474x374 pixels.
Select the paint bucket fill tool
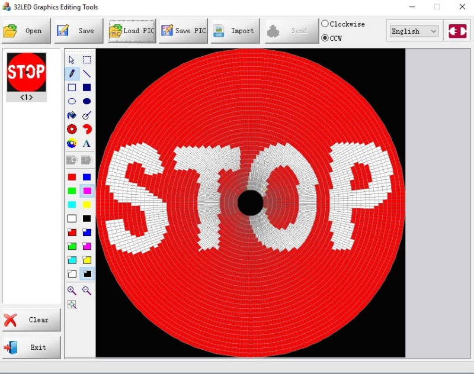[x=72, y=115]
